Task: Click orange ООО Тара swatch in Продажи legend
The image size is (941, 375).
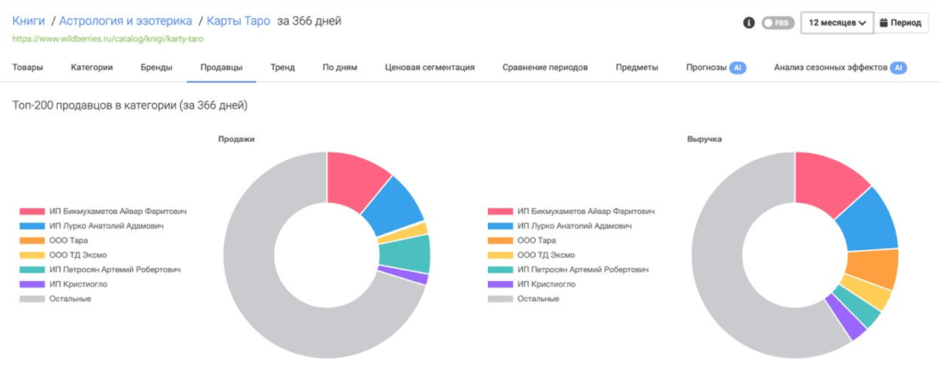Action: coord(32,240)
